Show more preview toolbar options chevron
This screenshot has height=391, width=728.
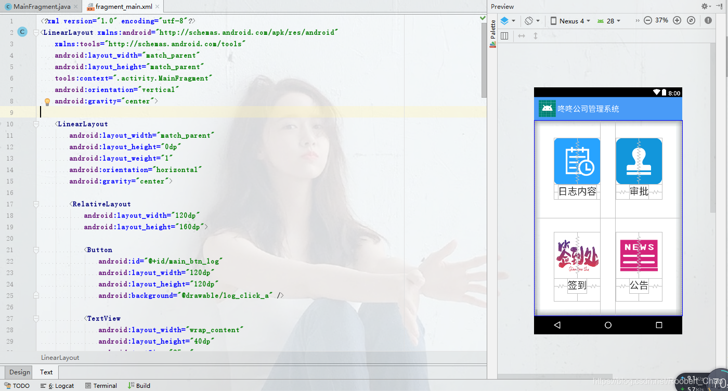point(638,21)
